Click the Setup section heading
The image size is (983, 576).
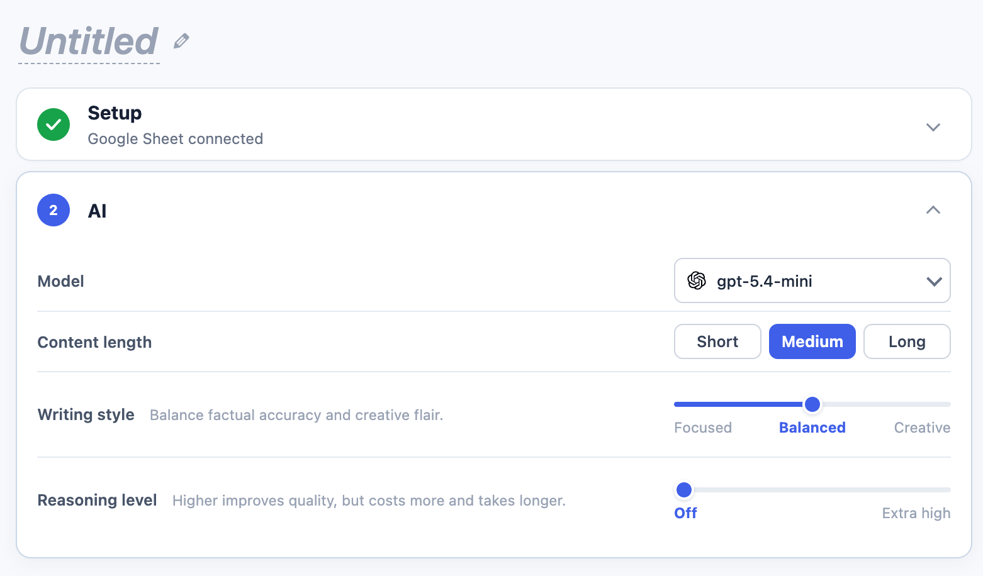pyautogui.click(x=115, y=113)
